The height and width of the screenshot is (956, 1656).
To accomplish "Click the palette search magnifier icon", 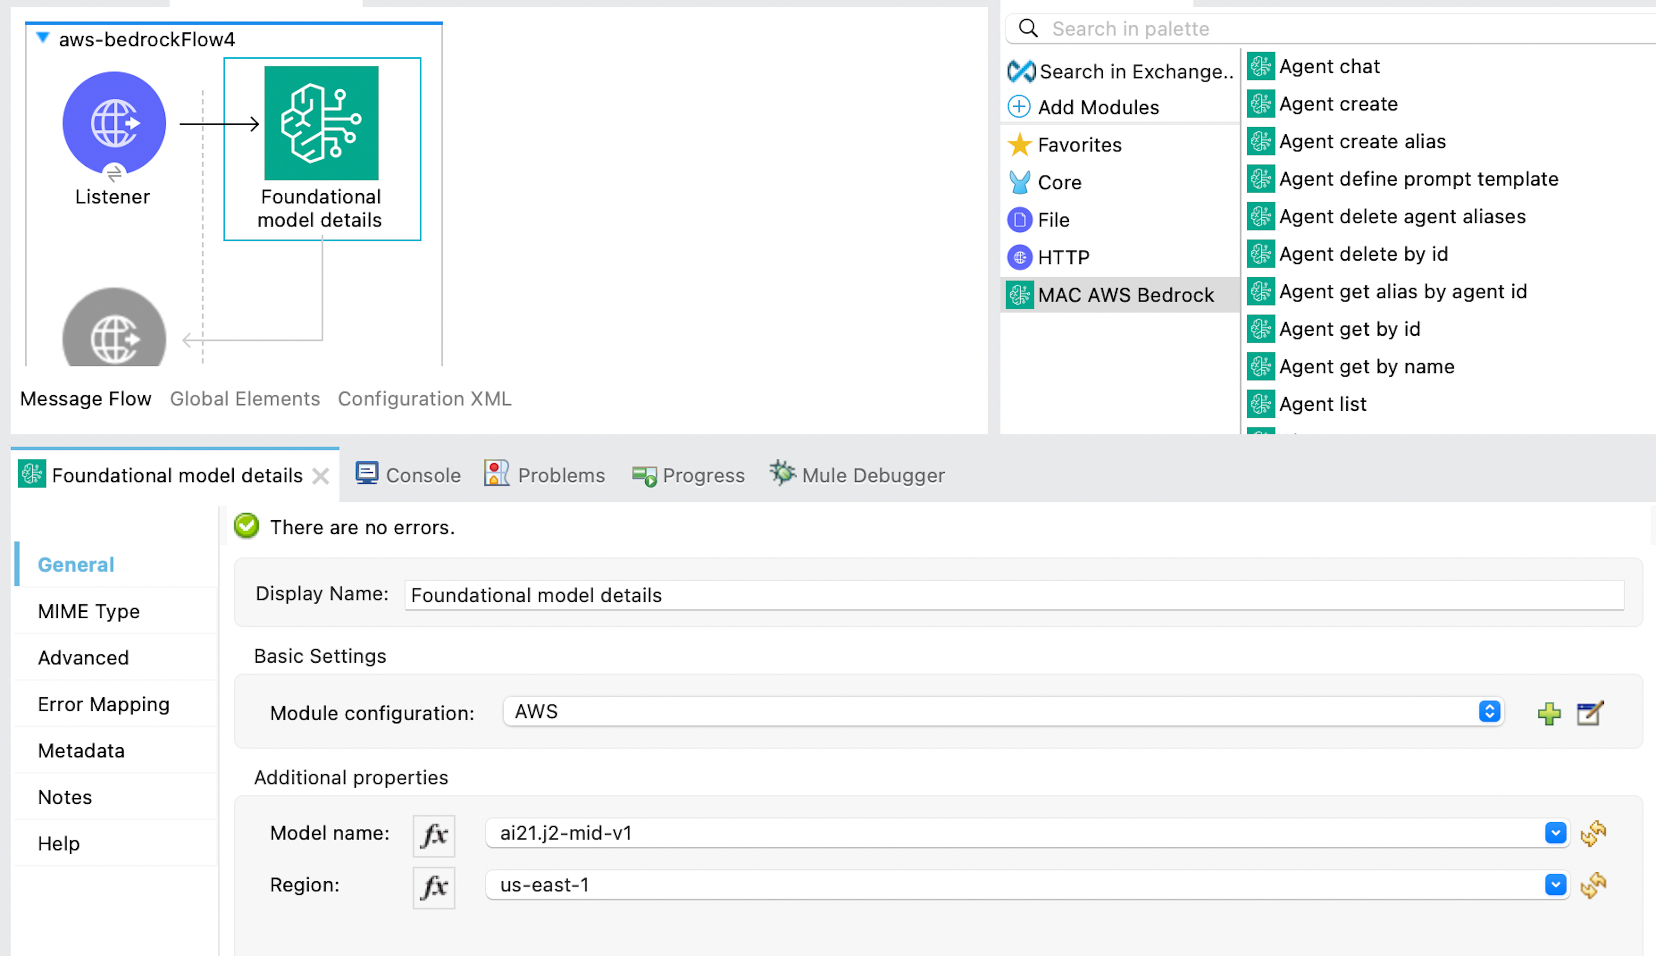I will coord(1028,28).
